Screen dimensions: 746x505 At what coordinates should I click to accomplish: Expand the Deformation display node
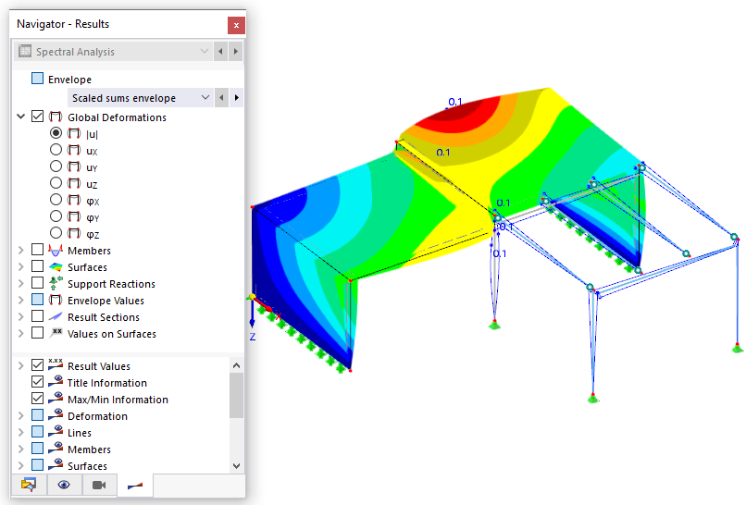[21, 415]
